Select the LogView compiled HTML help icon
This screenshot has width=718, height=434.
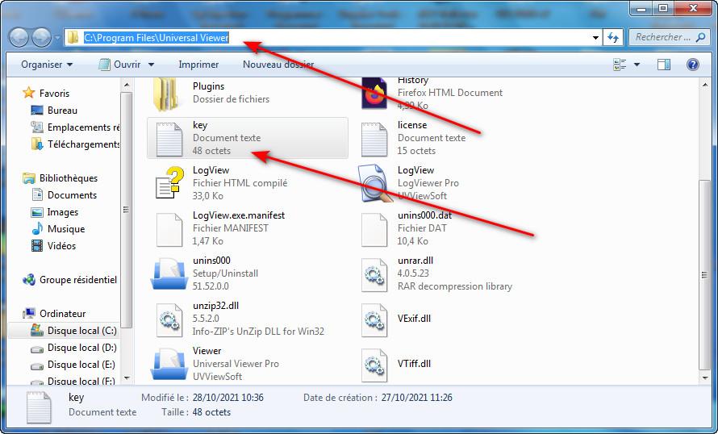(169, 182)
